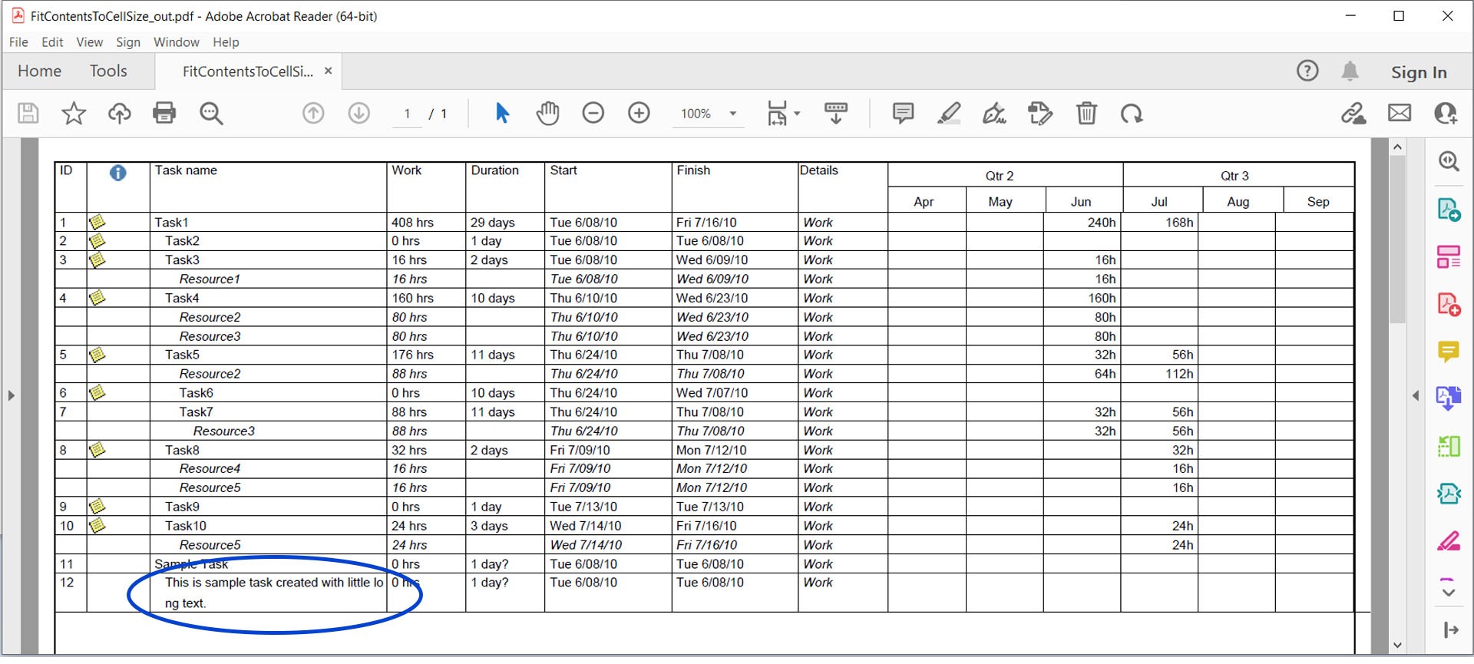Select the Highlight text tool
Screen dimensions: 1474x664
(949, 114)
